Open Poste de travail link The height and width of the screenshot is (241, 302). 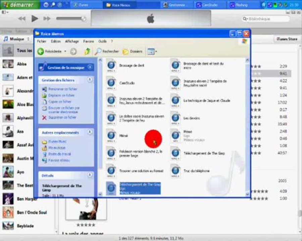(x=59, y=154)
